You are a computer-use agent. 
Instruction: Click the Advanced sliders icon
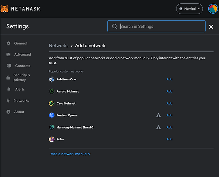[x=9, y=54]
